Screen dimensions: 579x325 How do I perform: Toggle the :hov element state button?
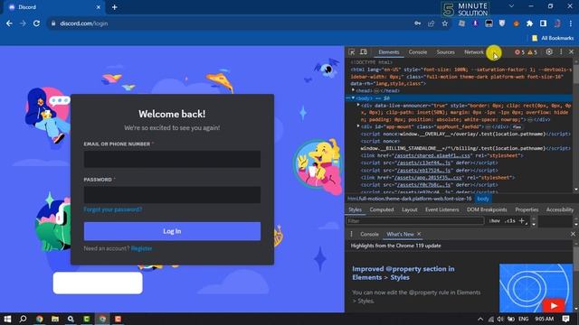coord(495,220)
